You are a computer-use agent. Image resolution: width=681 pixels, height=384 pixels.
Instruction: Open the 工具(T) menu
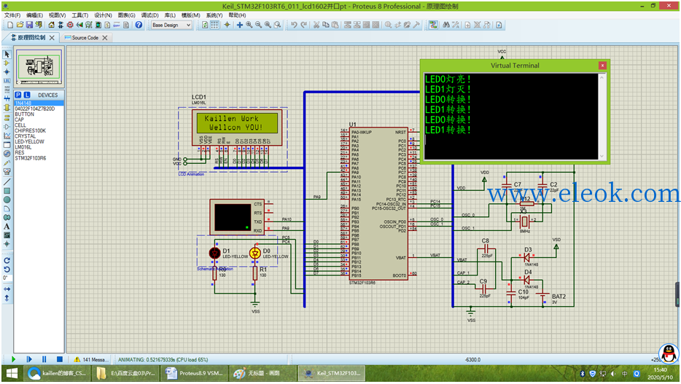point(80,15)
